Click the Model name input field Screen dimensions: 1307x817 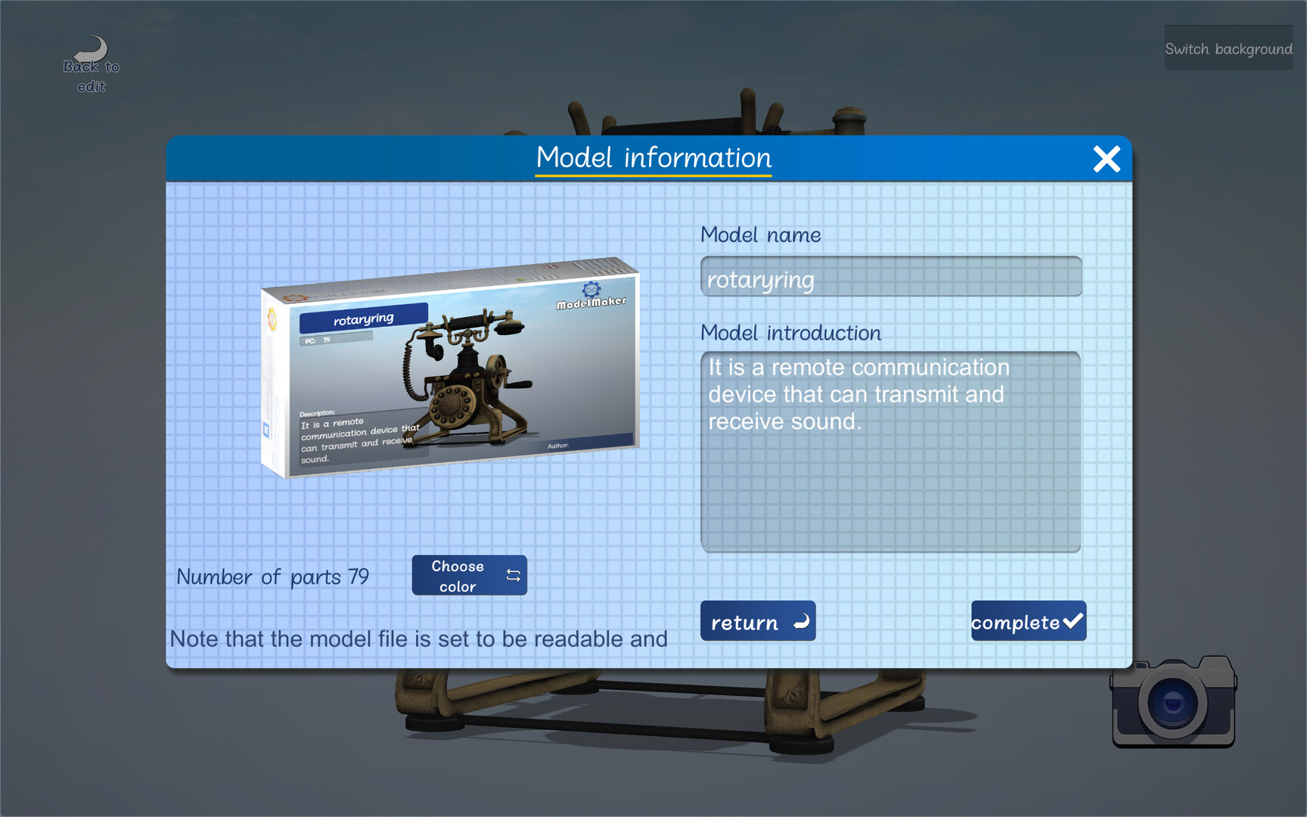(x=891, y=277)
